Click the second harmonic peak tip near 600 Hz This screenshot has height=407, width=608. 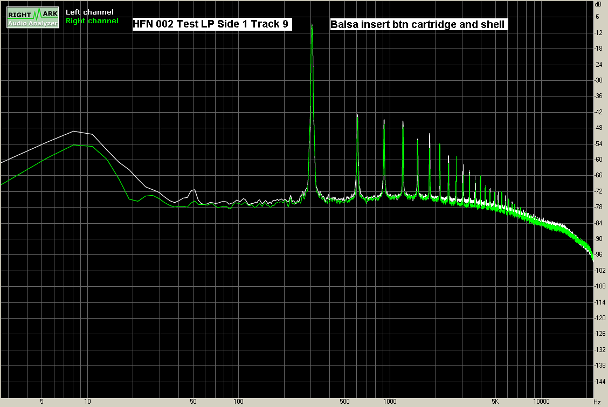click(357, 115)
